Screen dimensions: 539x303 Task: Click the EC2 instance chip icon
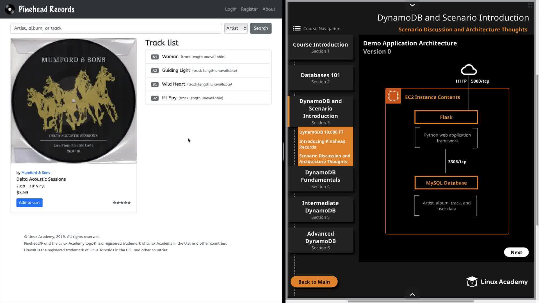(x=393, y=96)
